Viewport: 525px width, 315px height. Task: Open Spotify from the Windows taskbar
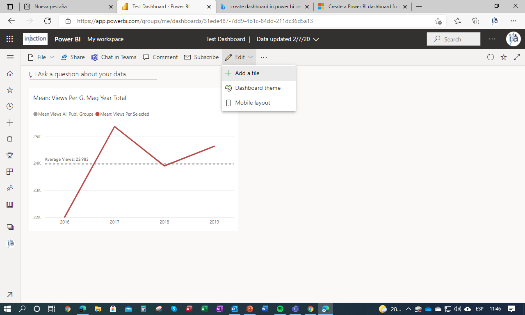tap(280, 309)
